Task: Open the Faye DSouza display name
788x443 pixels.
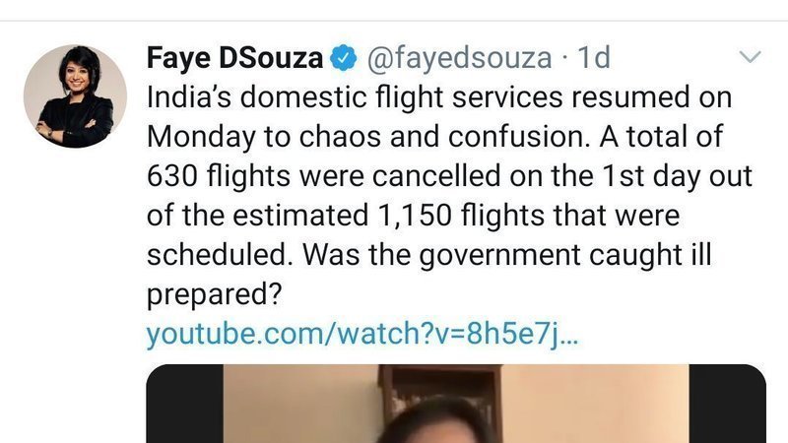Action: click(x=234, y=58)
